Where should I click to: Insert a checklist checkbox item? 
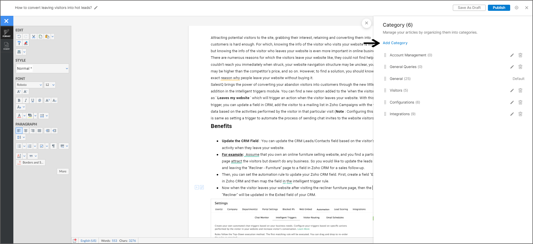41,146
